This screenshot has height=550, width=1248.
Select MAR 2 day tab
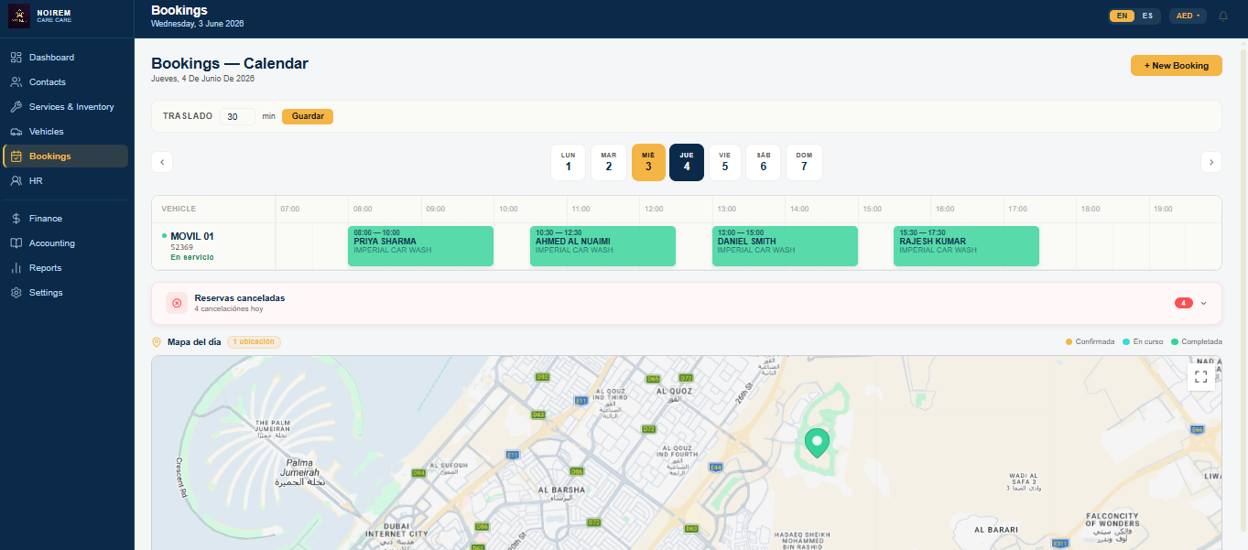click(x=608, y=162)
